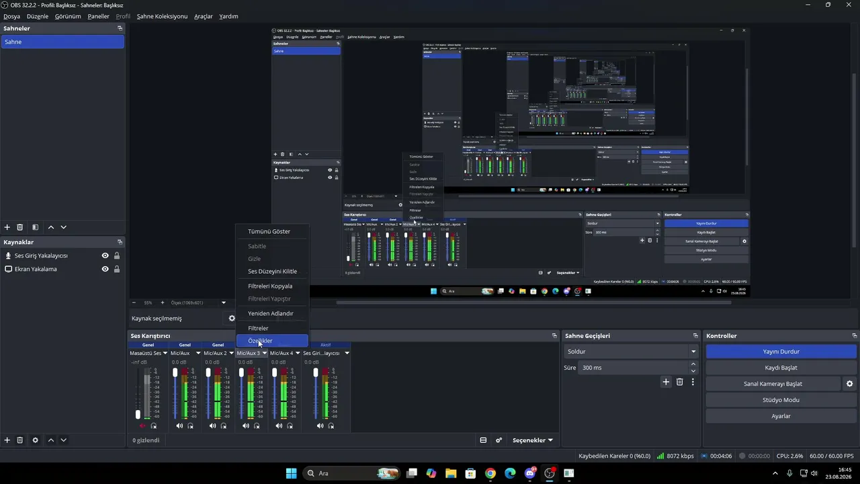
Task: Choose Yeniden Adlandır in context menu
Action: pos(272,313)
